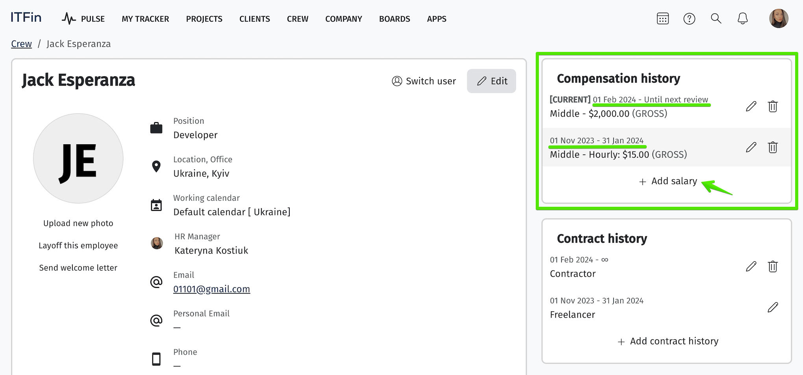Click Default calendar [ Ukraine] value

pos(232,212)
